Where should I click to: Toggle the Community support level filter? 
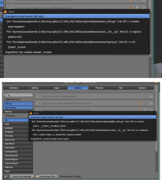pyautogui.click(x=18, y=108)
